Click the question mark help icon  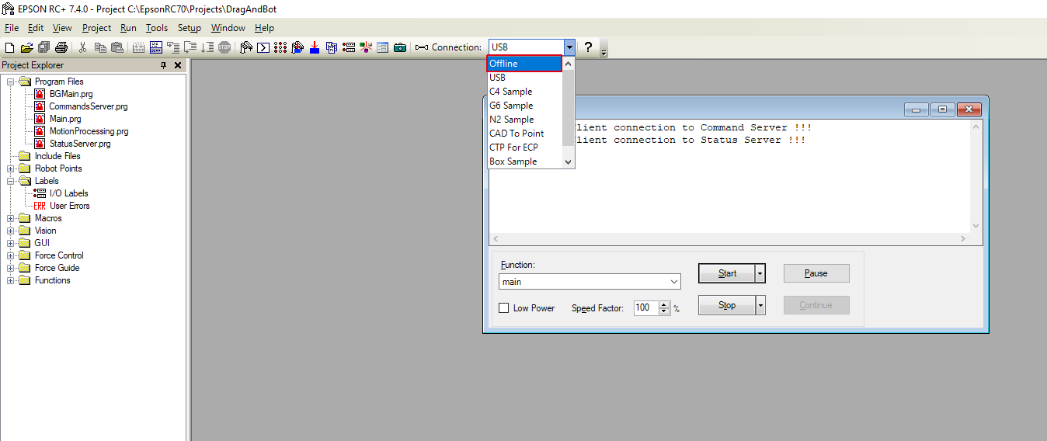pyautogui.click(x=588, y=47)
